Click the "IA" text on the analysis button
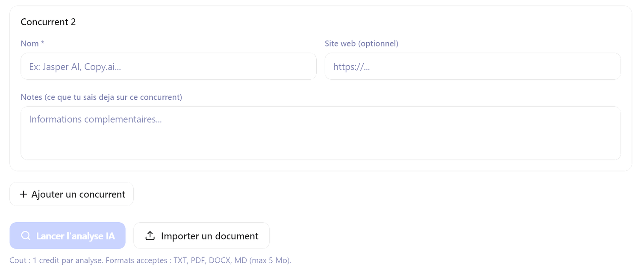The height and width of the screenshot is (273, 641). [110, 236]
